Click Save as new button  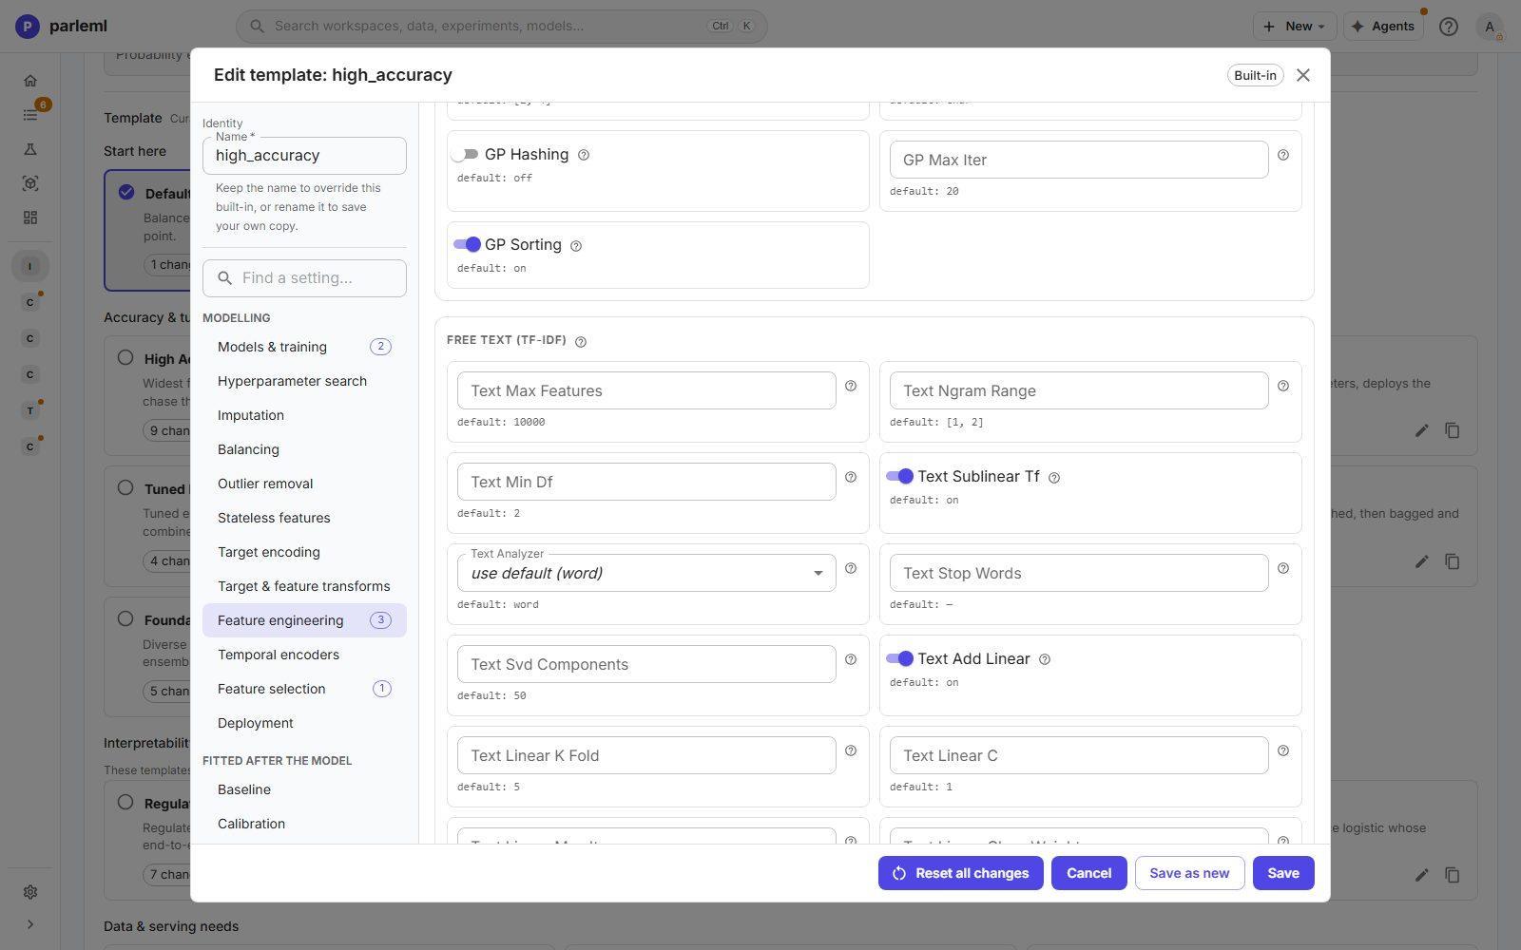tap(1189, 873)
